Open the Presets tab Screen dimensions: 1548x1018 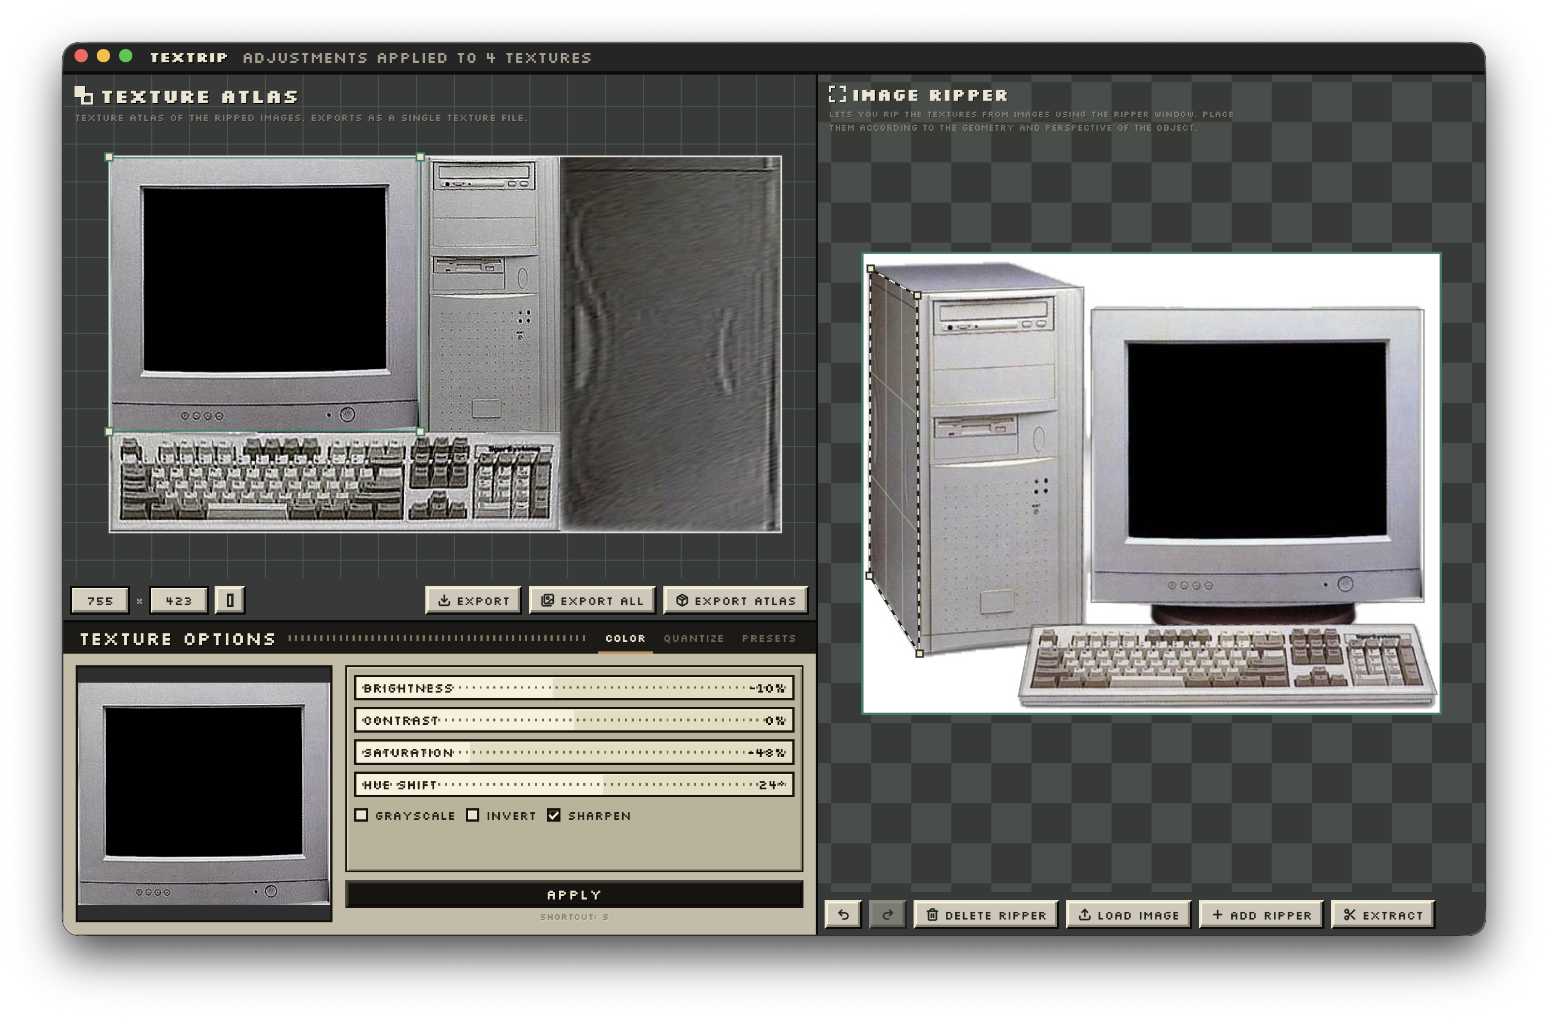769,638
